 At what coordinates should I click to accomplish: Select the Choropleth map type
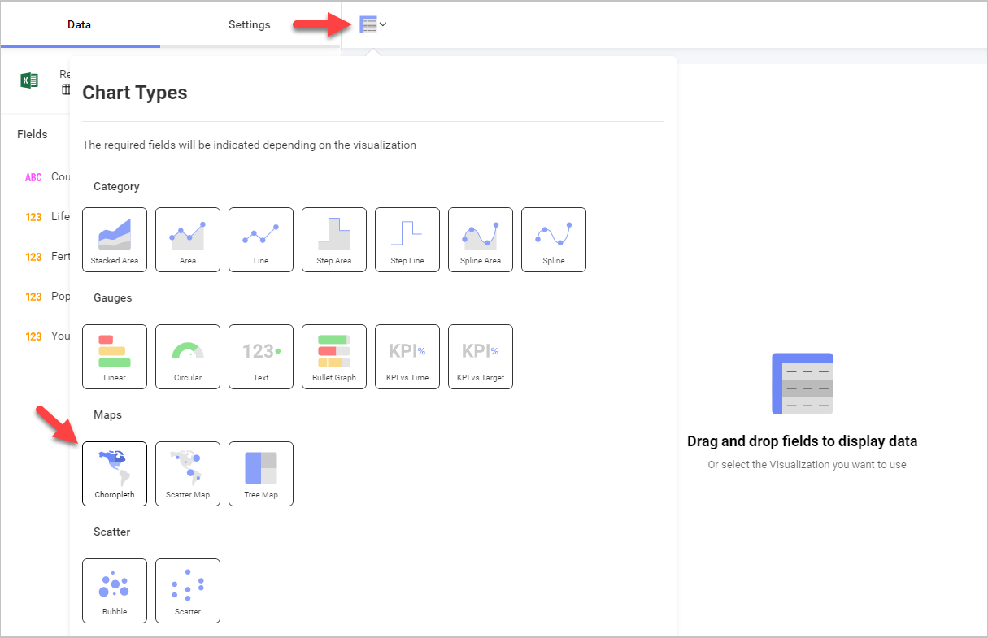(x=115, y=473)
